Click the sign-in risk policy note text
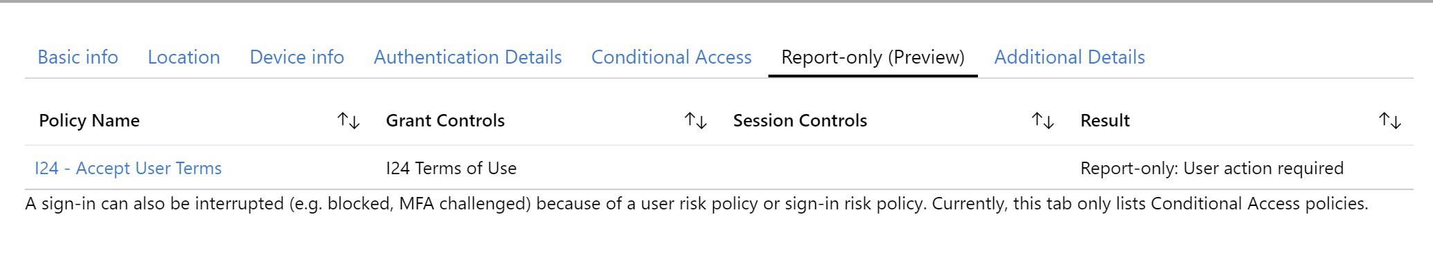The height and width of the screenshot is (264, 1433). pos(696,204)
